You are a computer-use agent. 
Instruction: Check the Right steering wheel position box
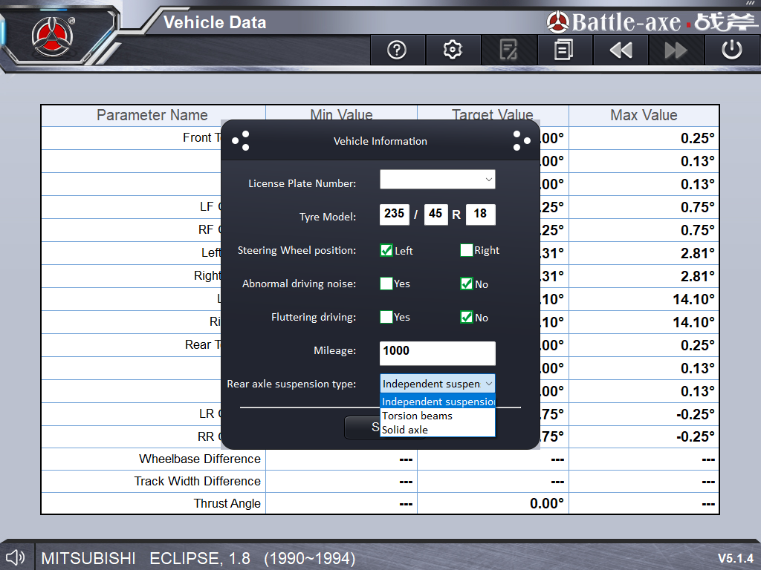click(x=467, y=250)
